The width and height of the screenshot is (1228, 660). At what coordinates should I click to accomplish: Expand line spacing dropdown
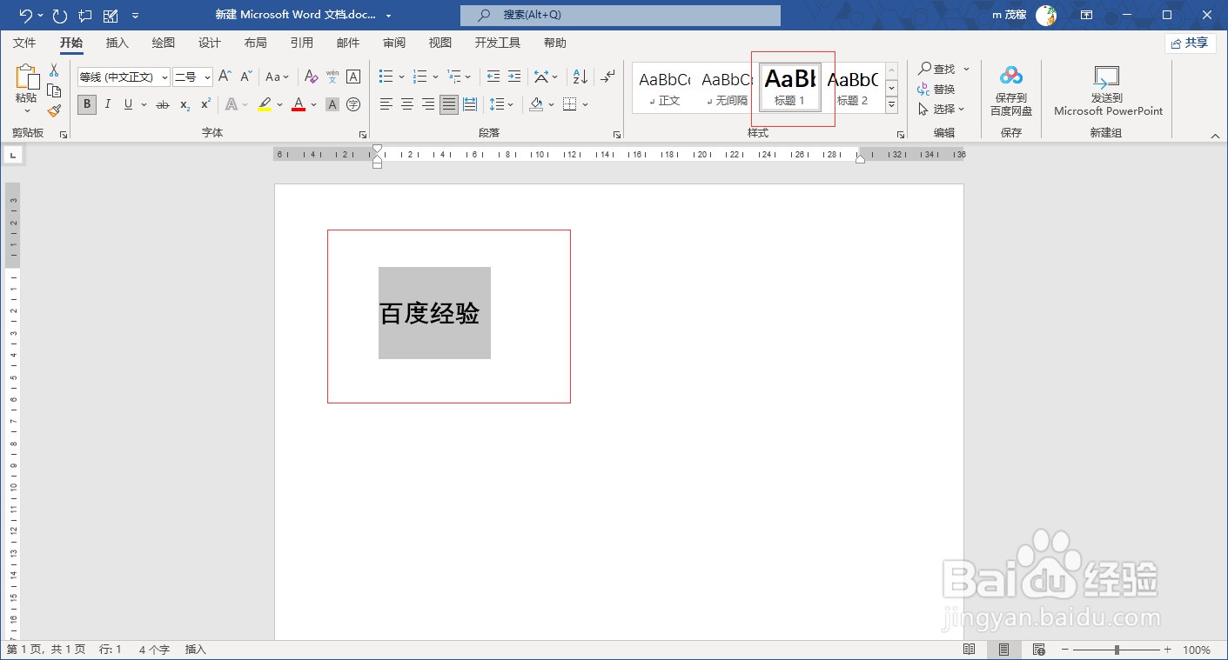[x=510, y=104]
